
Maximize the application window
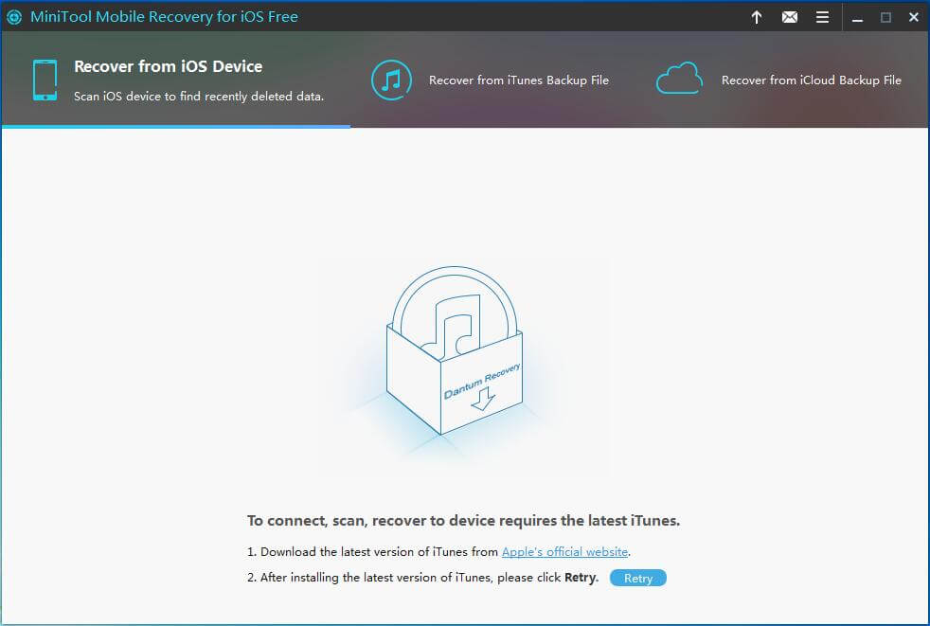885,17
